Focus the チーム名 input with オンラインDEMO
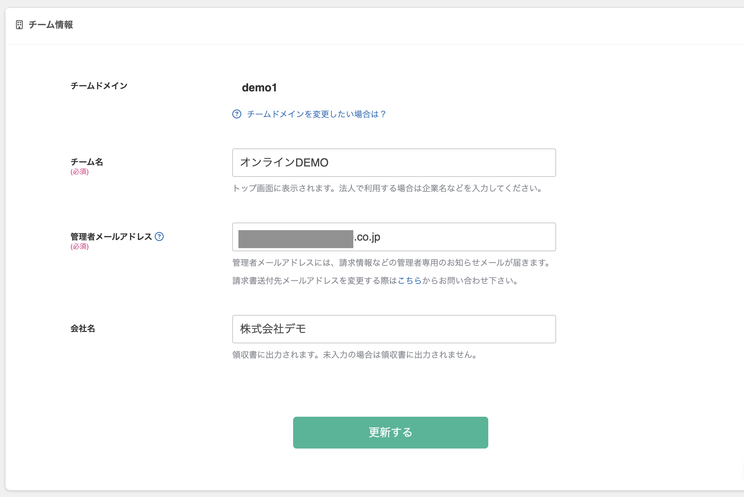The width and height of the screenshot is (744, 497). point(394,163)
